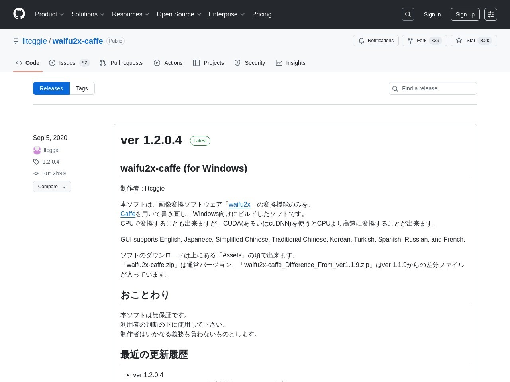Expand the Solutions menu
The height and width of the screenshot is (382, 510).
tap(88, 14)
